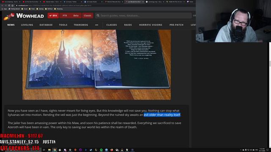Open the Apps bookmarks shortcut

click(4, 9)
